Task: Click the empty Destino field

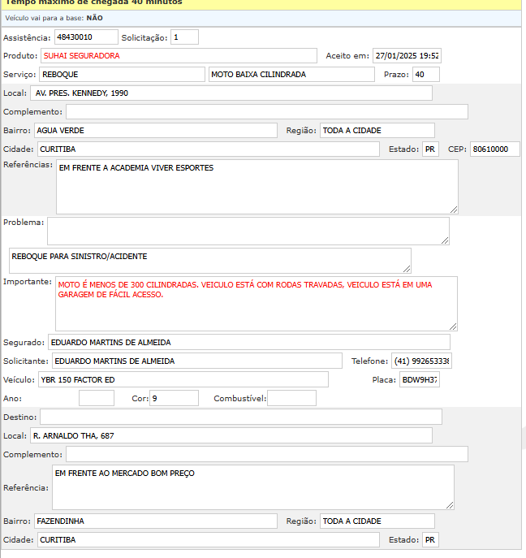Action: tap(241, 417)
